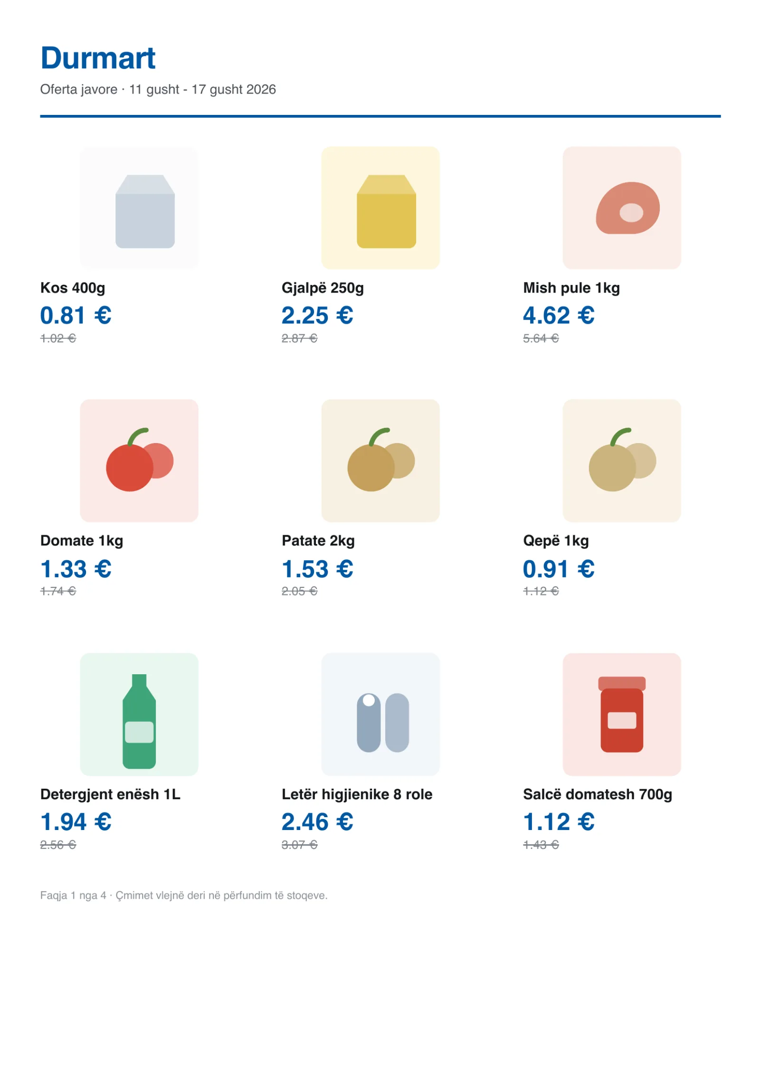This screenshot has height=1075, width=760.
Task: Click the 2.46 € toilet paper price
Action: coord(317,821)
